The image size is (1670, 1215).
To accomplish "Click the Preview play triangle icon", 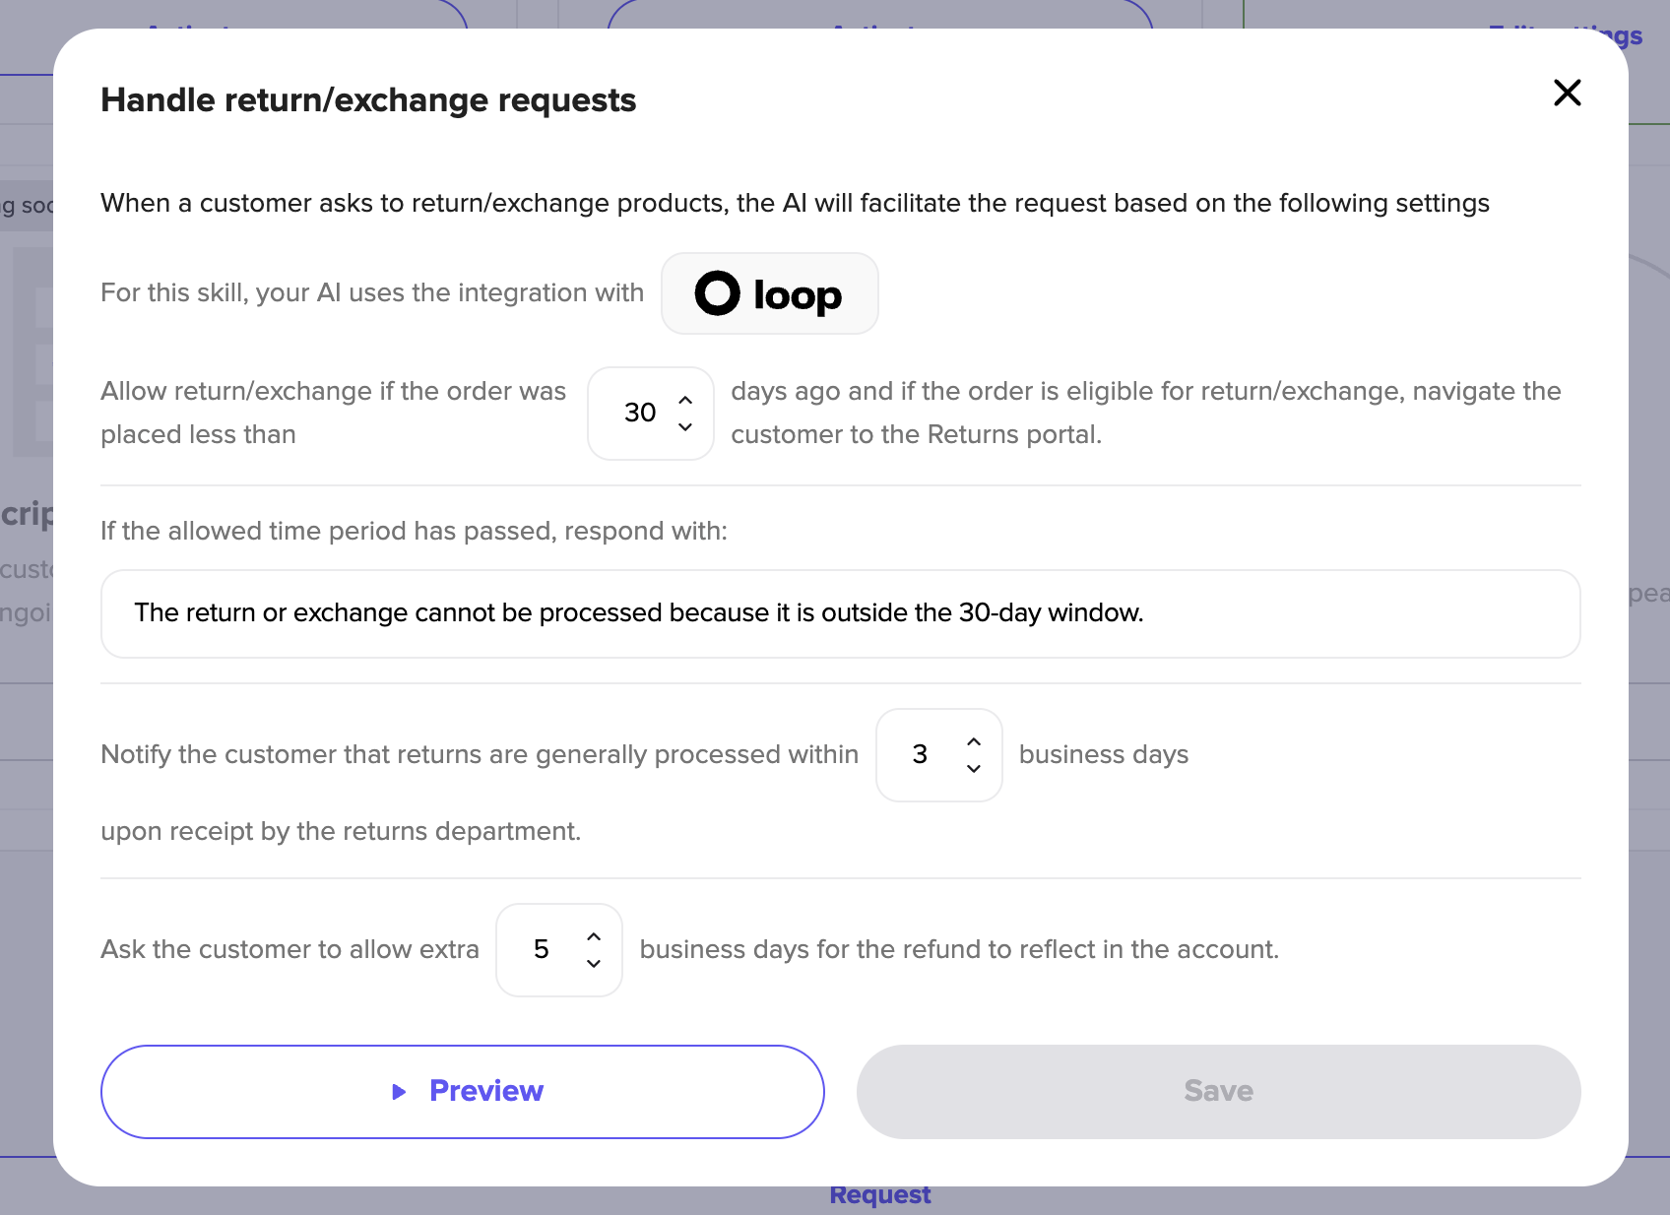I will pos(399,1091).
